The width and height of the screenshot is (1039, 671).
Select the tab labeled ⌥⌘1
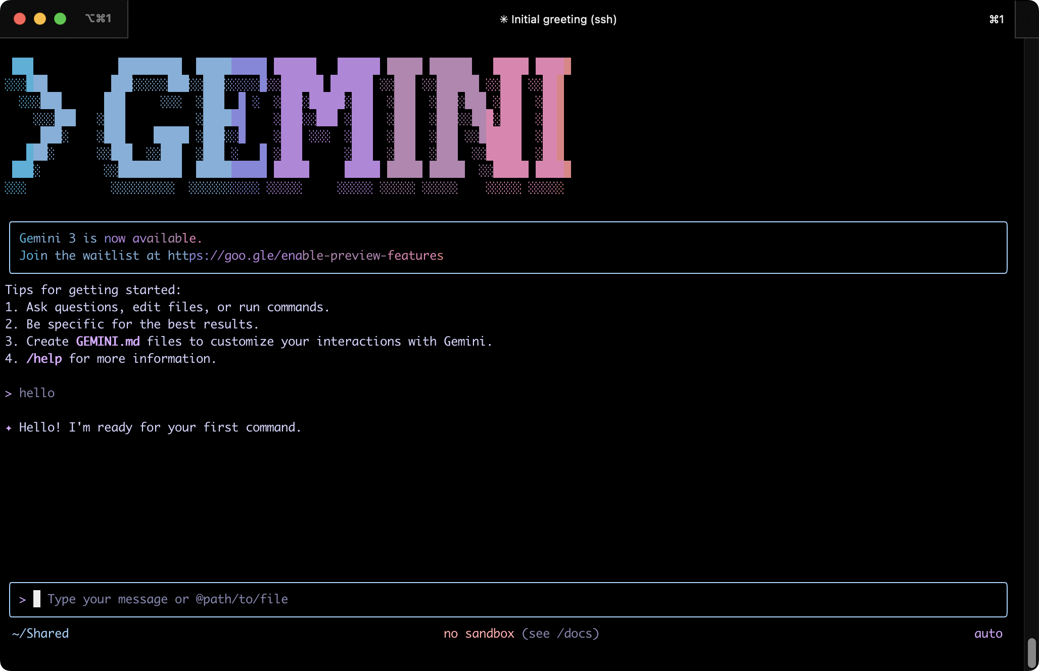coord(98,19)
